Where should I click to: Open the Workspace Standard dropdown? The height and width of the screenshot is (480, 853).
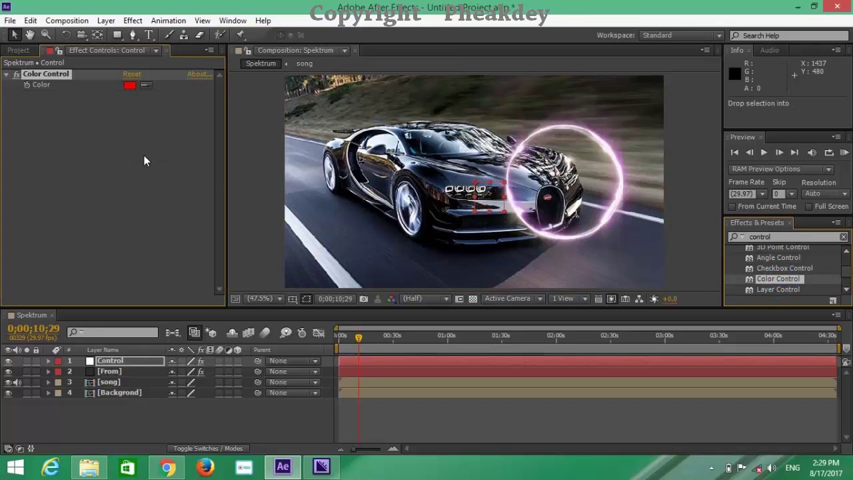pos(682,35)
